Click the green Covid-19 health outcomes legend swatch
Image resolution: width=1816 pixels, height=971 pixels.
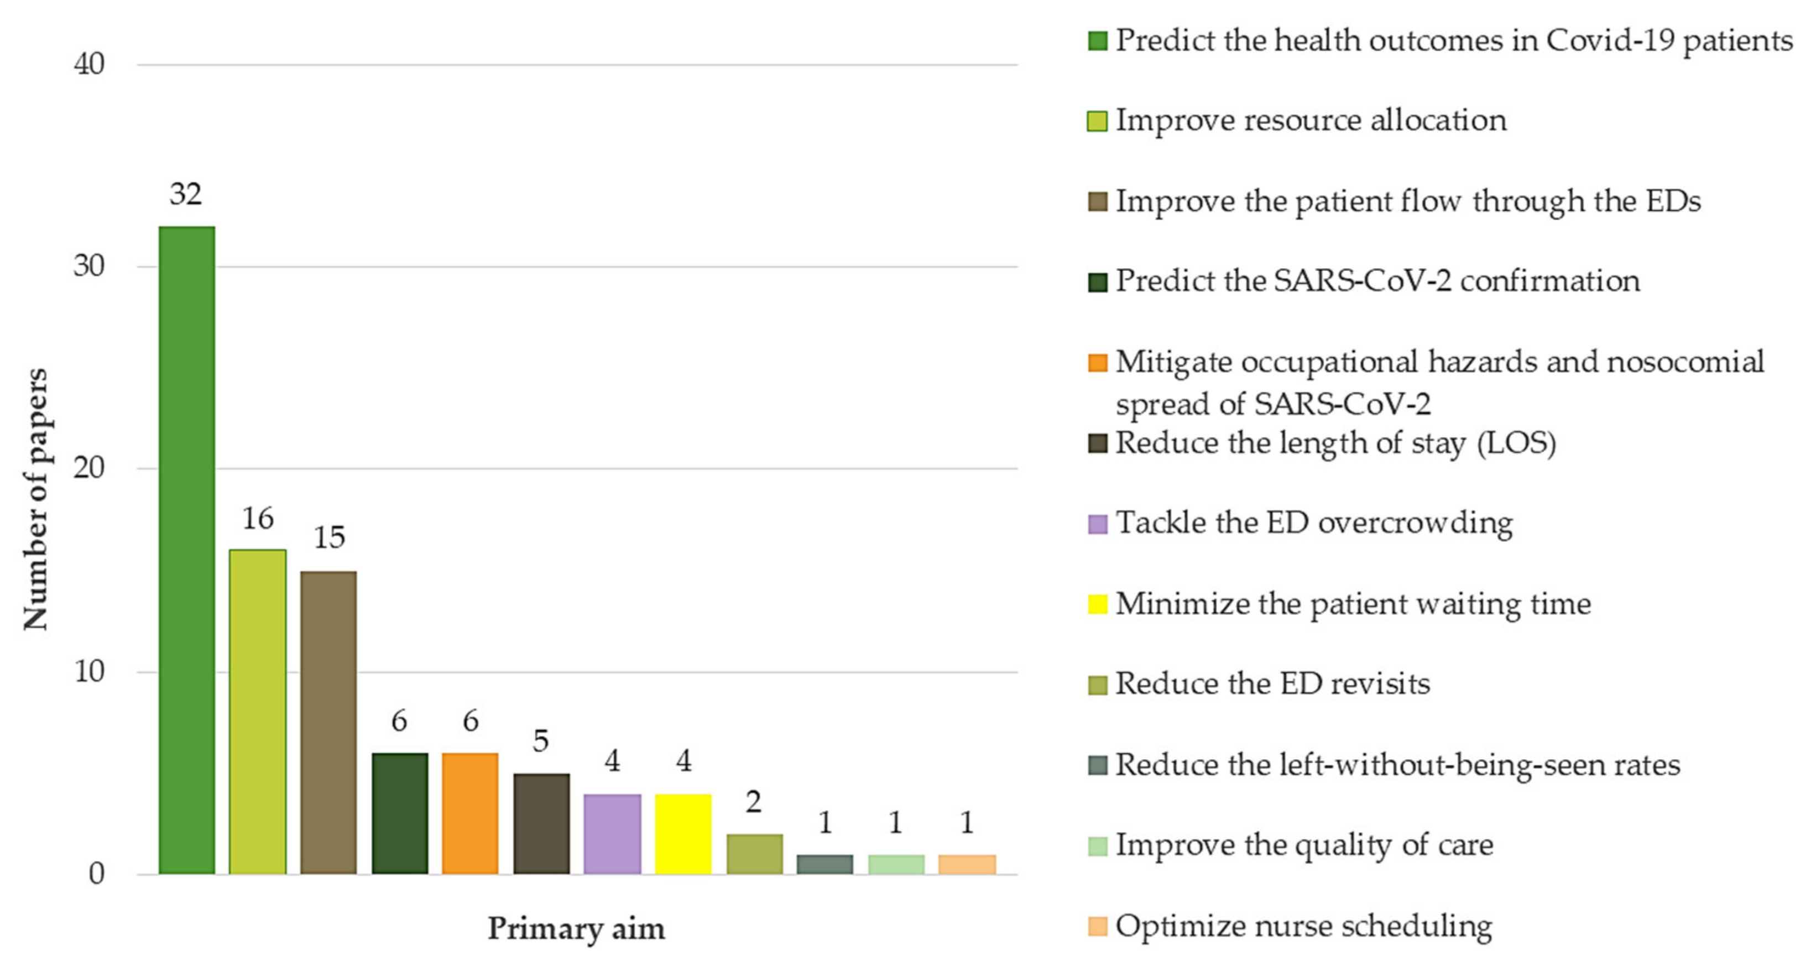pos(1097,40)
